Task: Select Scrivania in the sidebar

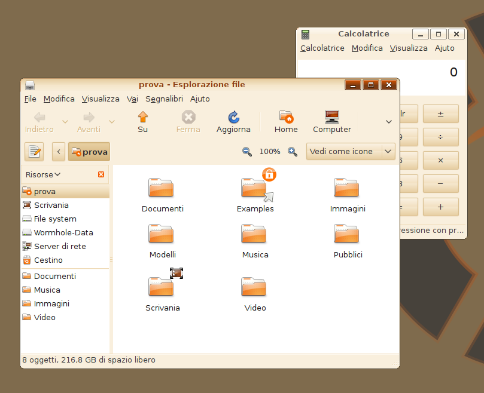Action: point(65,205)
